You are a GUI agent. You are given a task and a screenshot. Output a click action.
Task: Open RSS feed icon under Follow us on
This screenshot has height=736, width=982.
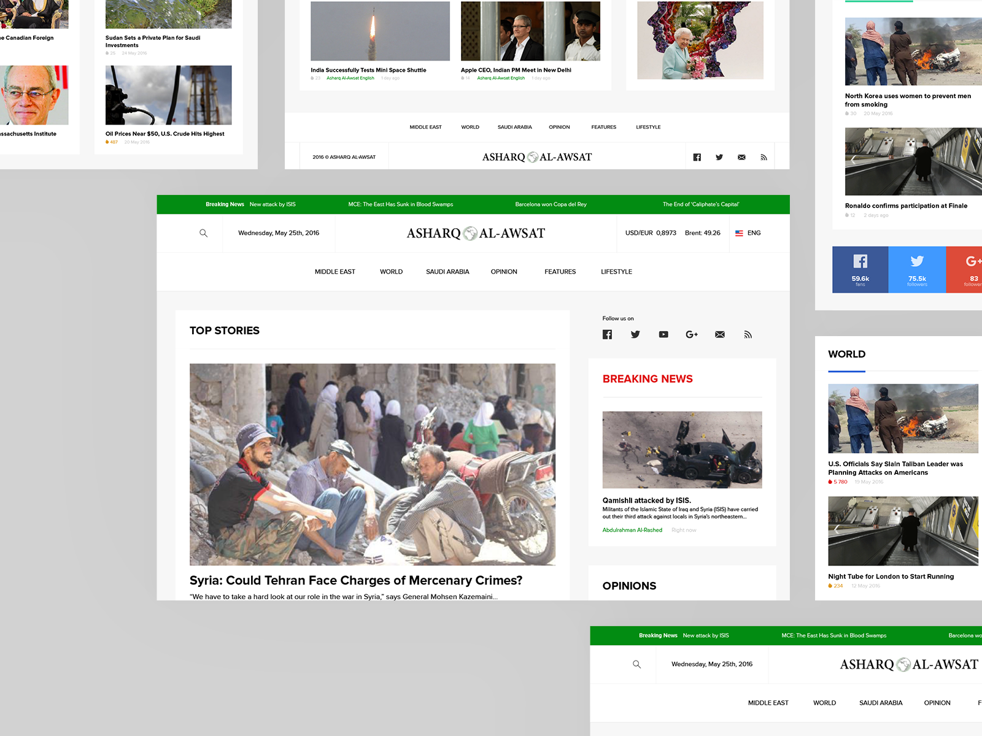pyautogui.click(x=748, y=334)
